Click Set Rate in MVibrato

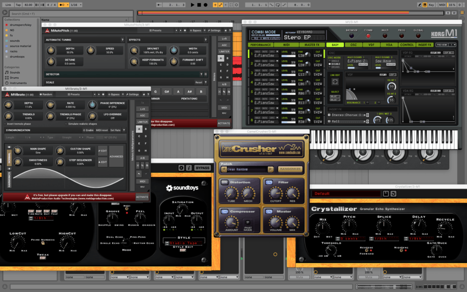pyautogui.click(x=115, y=130)
